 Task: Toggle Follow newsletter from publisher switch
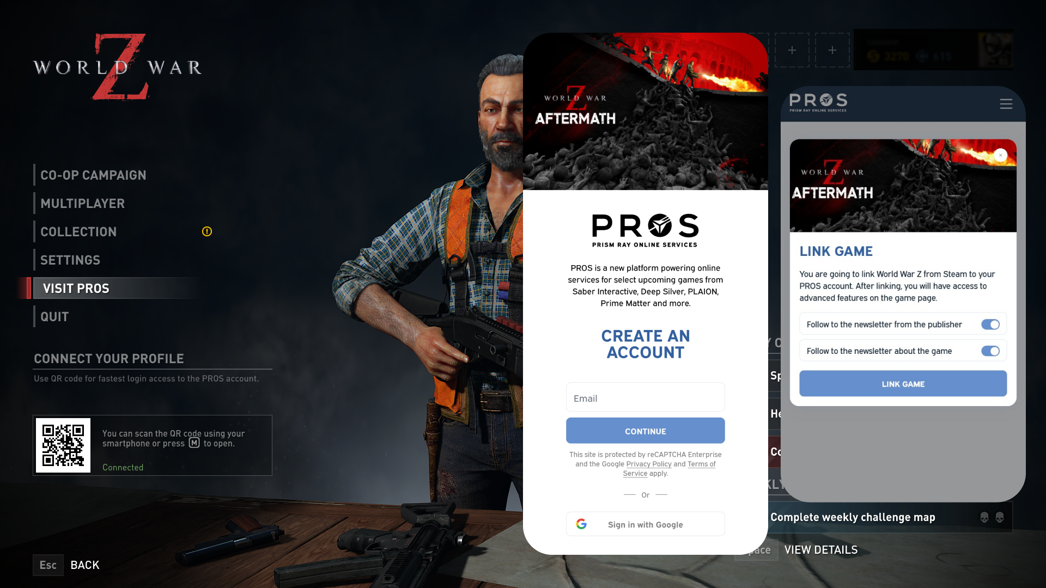point(990,324)
